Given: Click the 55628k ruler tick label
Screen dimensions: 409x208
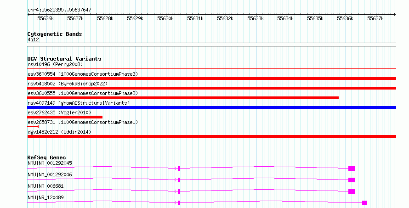Looking at the screenshot, I should 105,18.
